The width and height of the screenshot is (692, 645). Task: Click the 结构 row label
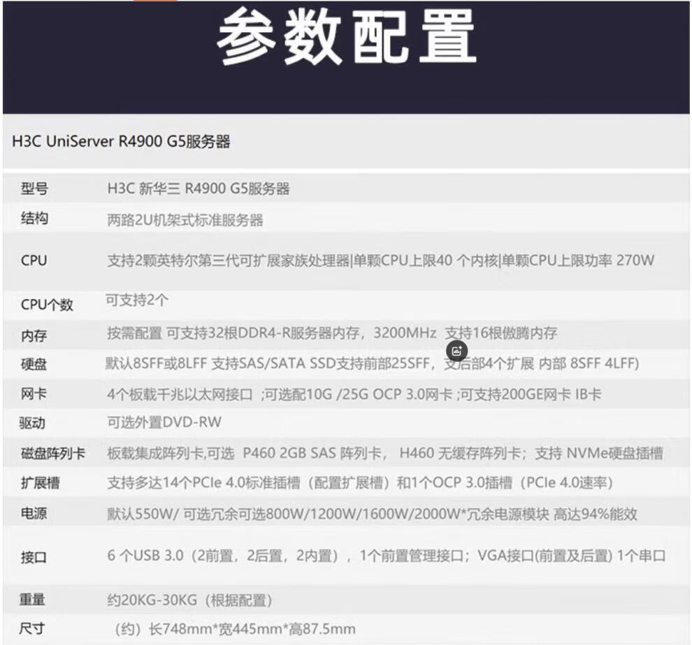pos(34,219)
